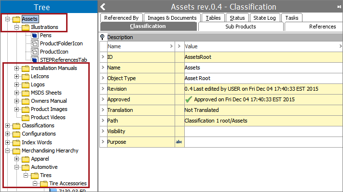Click the Purpose value field
This screenshot has height=192, width=343.
tap(263, 142)
